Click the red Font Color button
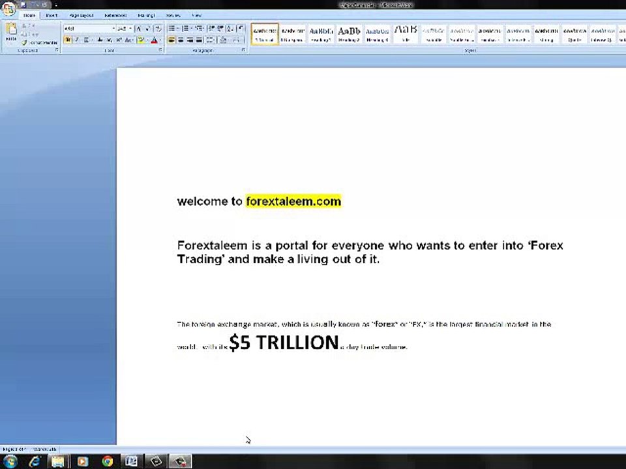Screen dimensions: 626x469 154,40
